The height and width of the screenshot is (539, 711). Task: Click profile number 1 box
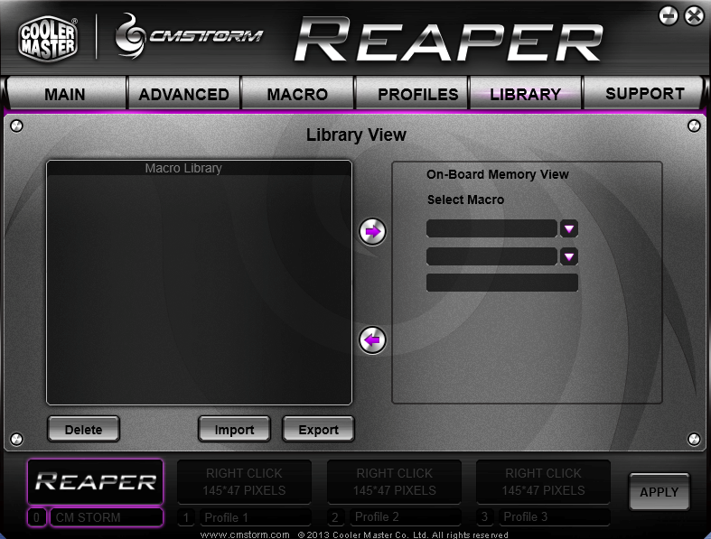(x=186, y=517)
